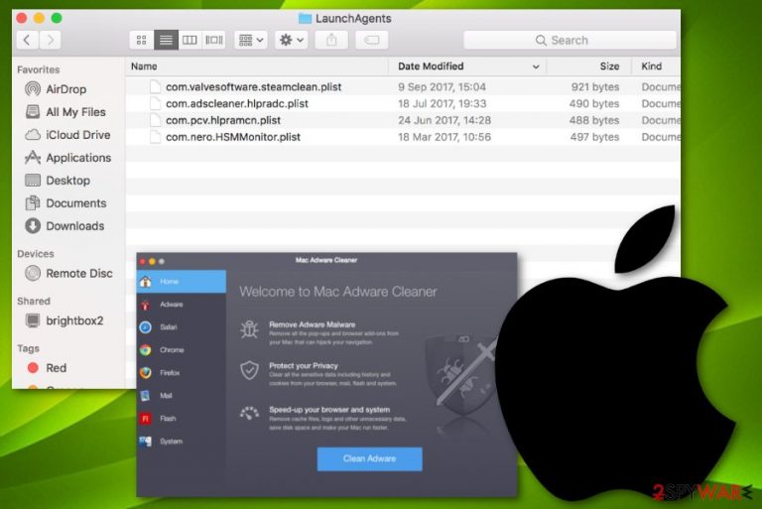Open Chrome section in Mac Adware Cleaner

click(x=182, y=350)
